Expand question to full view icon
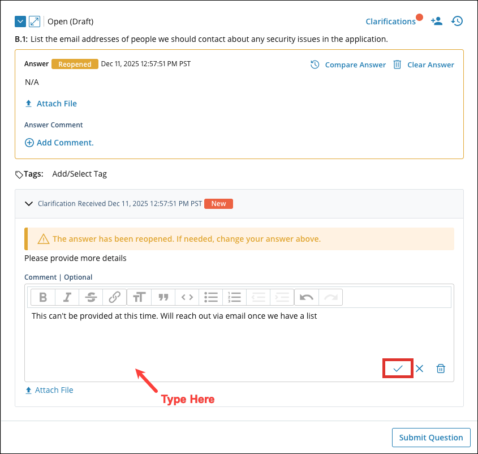The width and height of the screenshot is (478, 454). click(35, 22)
